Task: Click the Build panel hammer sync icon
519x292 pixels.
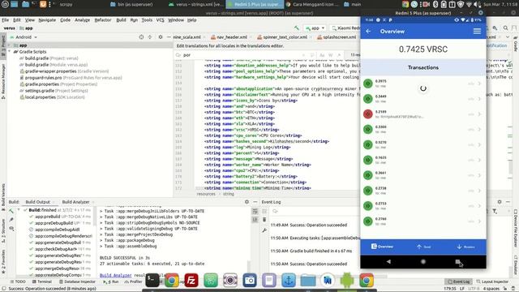Action: point(11,211)
